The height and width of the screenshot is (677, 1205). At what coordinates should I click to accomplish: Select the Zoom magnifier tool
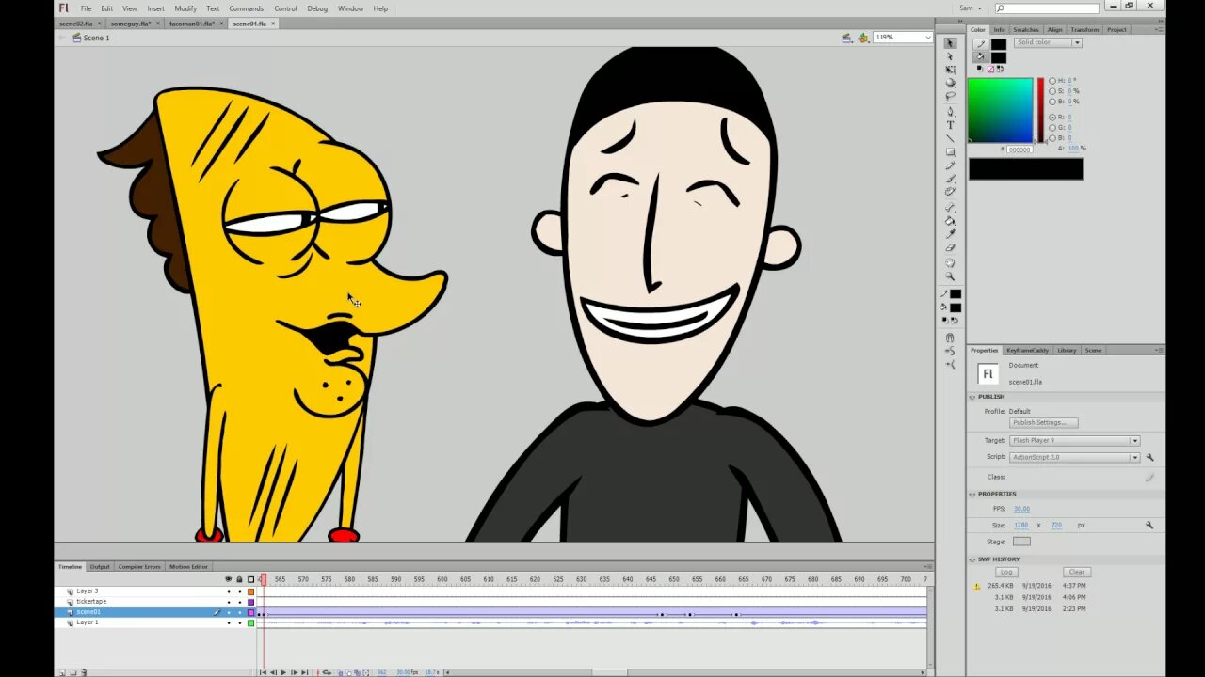[x=950, y=276]
